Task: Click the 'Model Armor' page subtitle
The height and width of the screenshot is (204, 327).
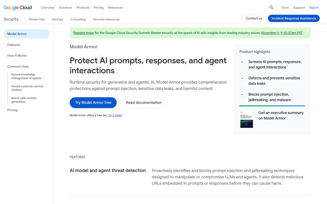Action: pyautogui.click(x=84, y=47)
